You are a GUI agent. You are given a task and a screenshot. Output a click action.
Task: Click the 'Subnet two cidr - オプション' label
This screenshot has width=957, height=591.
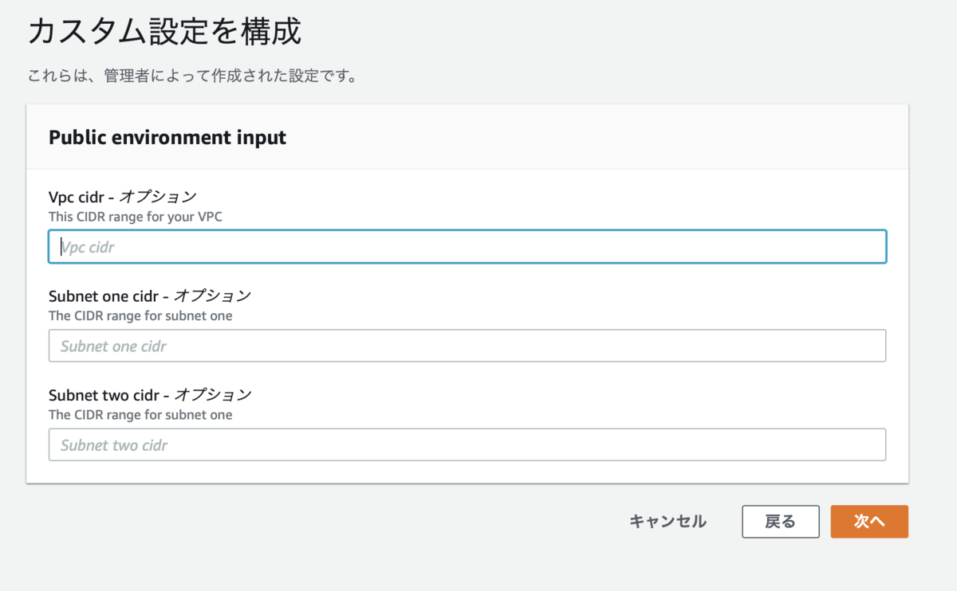click(150, 394)
